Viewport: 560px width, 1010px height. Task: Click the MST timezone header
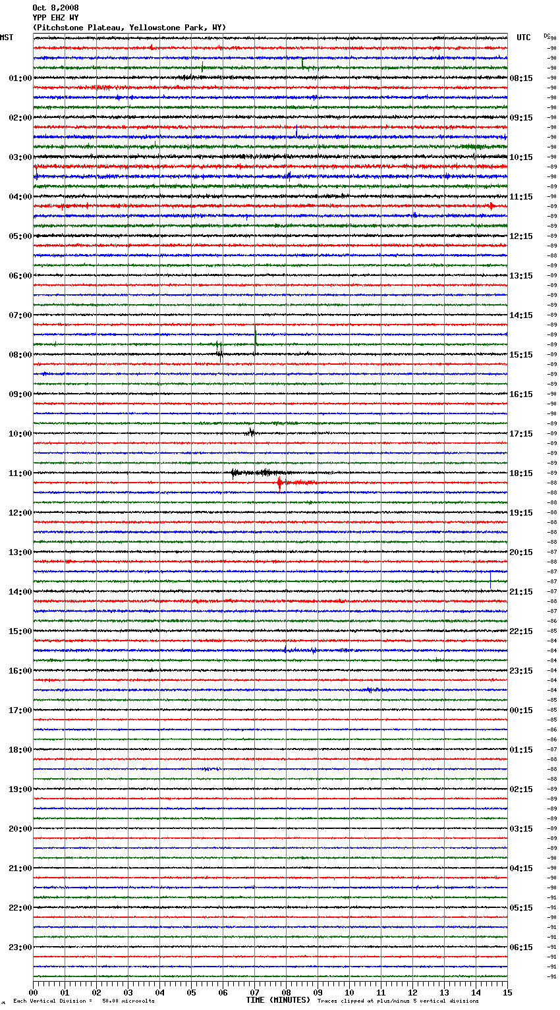coord(7,38)
